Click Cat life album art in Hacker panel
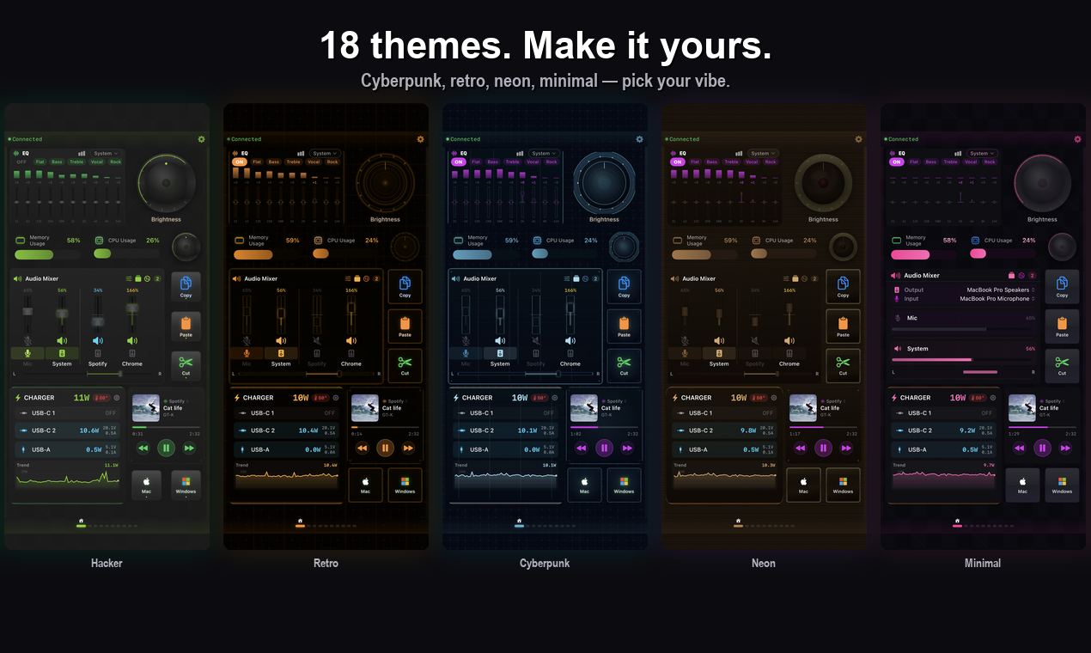This screenshot has width=1091, height=653. 145,408
